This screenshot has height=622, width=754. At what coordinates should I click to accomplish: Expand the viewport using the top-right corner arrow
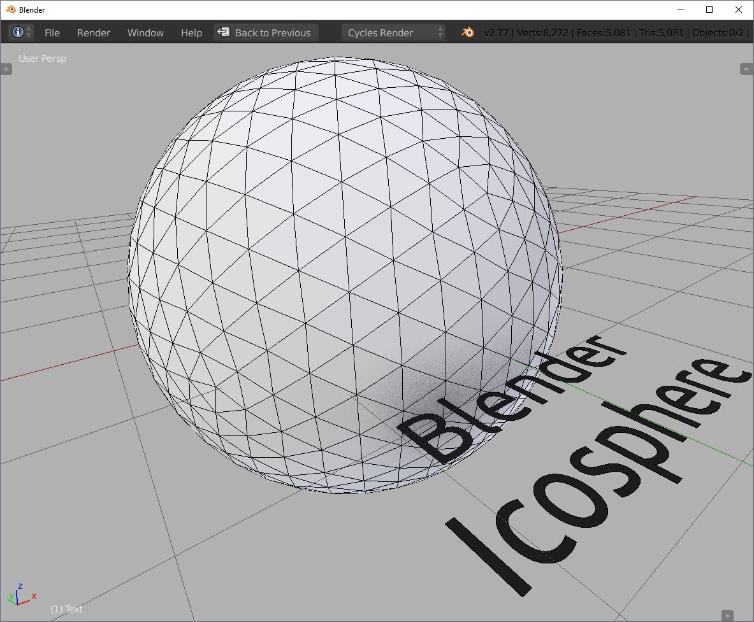[x=748, y=69]
